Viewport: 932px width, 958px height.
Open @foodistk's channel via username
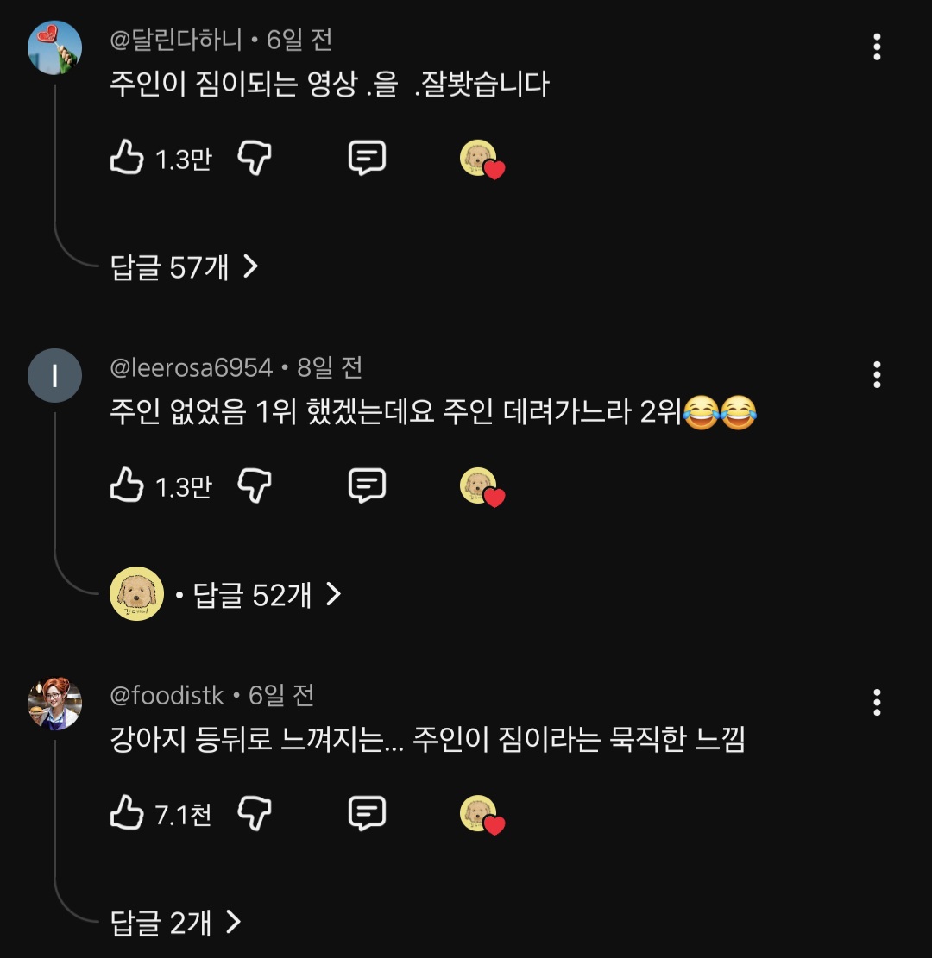click(167, 696)
